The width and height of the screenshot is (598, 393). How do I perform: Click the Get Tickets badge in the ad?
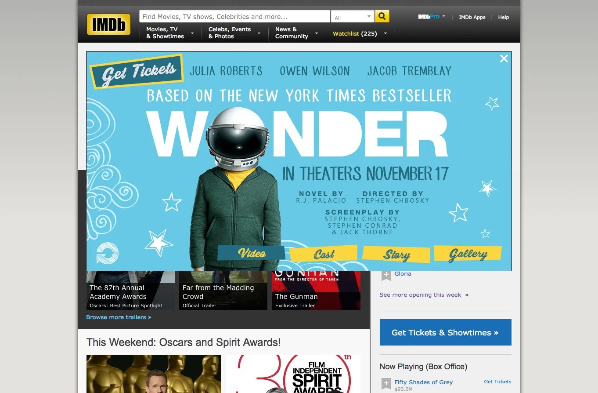[x=137, y=72]
